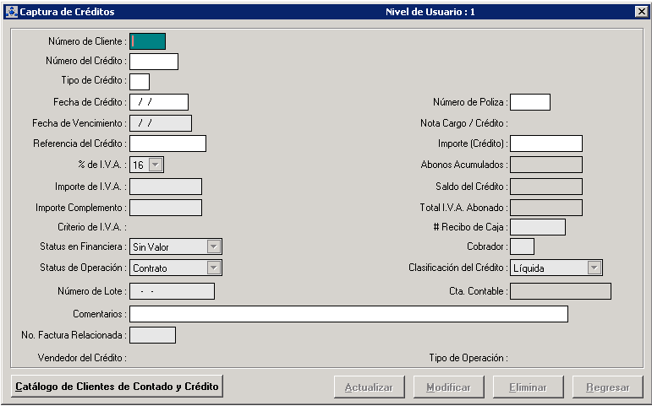Expand the Clasificación del Crédito dropdown
This screenshot has height=406, width=652.
[594, 268]
